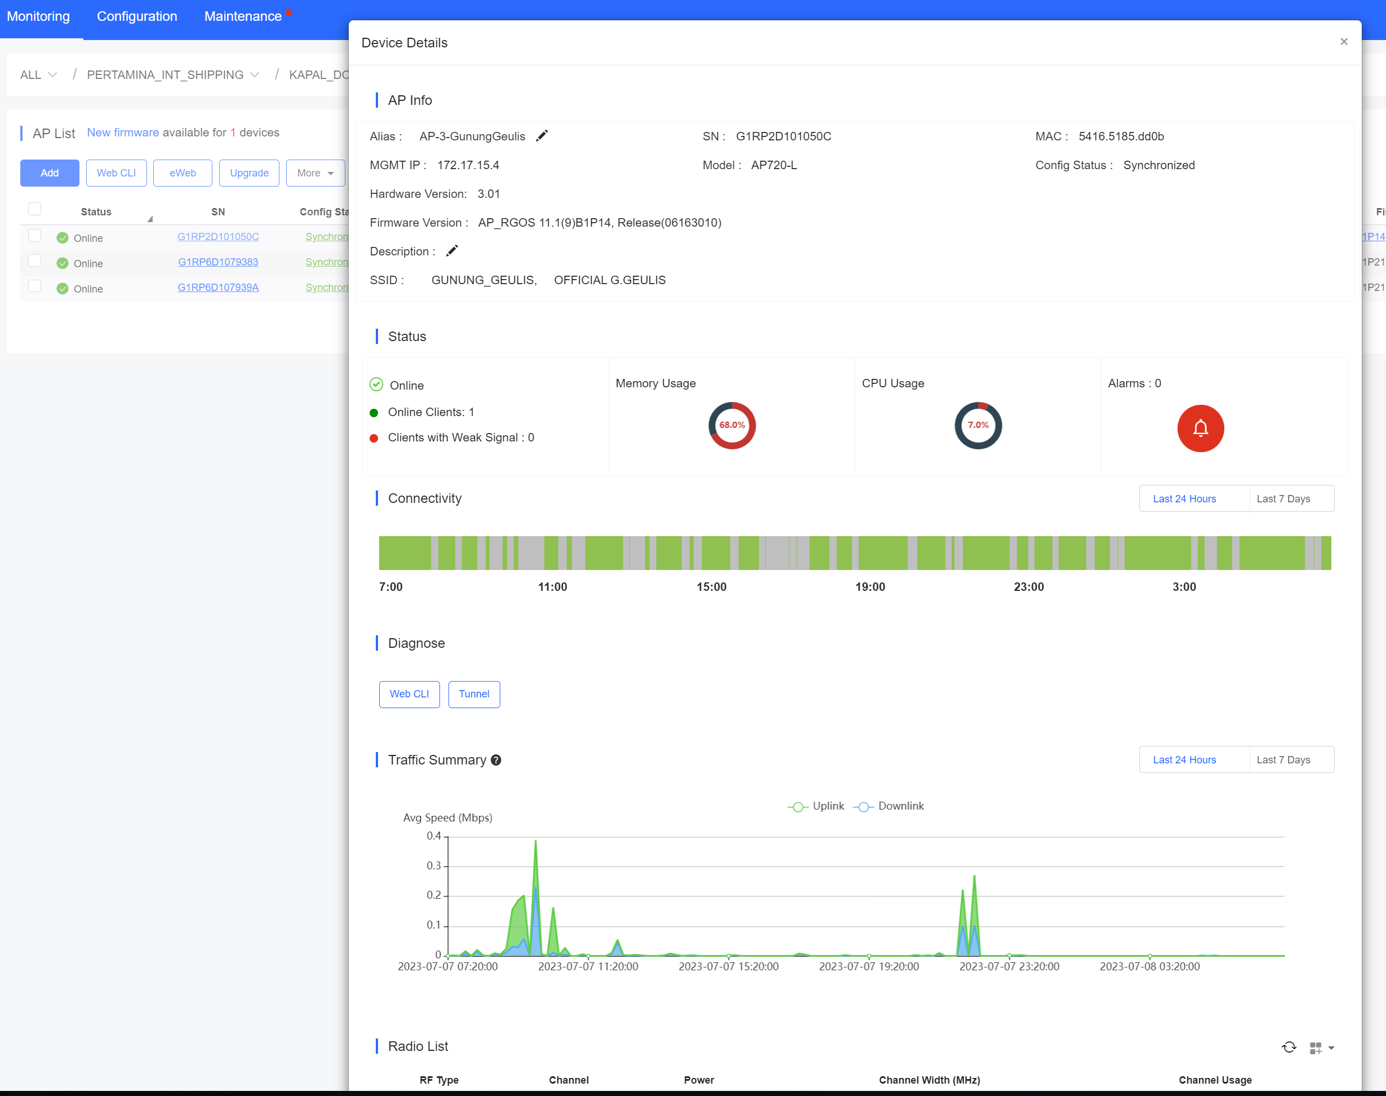Screen dimensions: 1386x1096
Task: Click the Clients with Weak Signal text
Action: (x=461, y=437)
